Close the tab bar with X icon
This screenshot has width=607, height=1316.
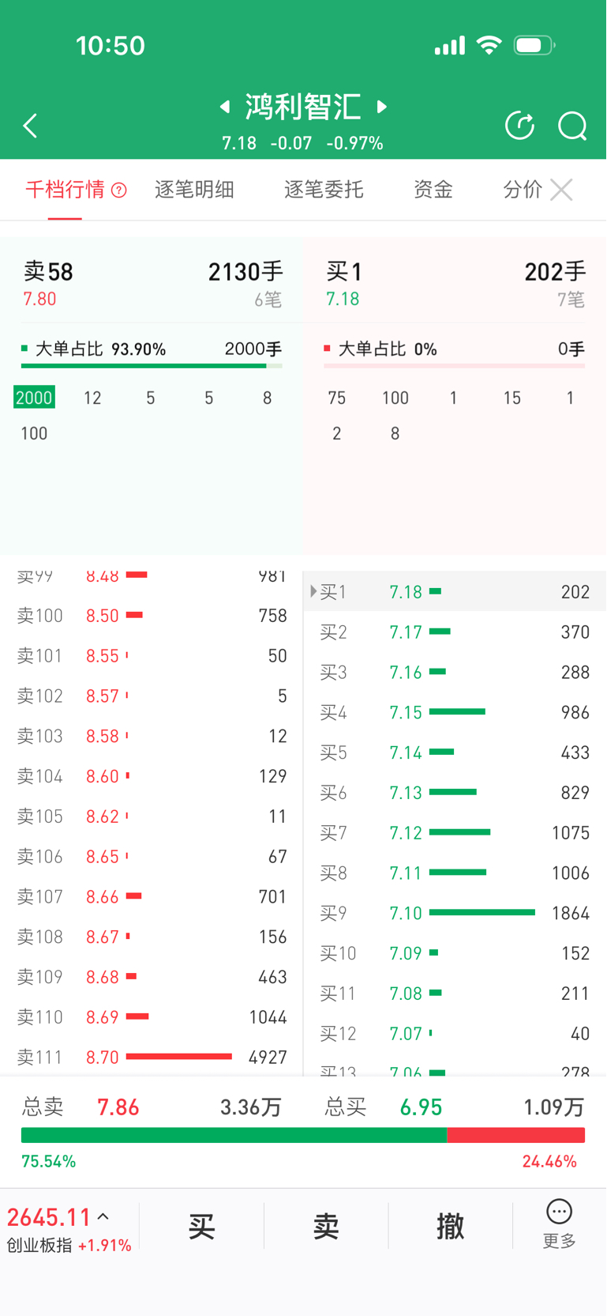(x=561, y=190)
